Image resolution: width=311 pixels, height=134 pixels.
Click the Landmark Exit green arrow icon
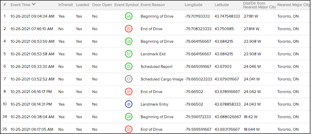(x=128, y=54)
